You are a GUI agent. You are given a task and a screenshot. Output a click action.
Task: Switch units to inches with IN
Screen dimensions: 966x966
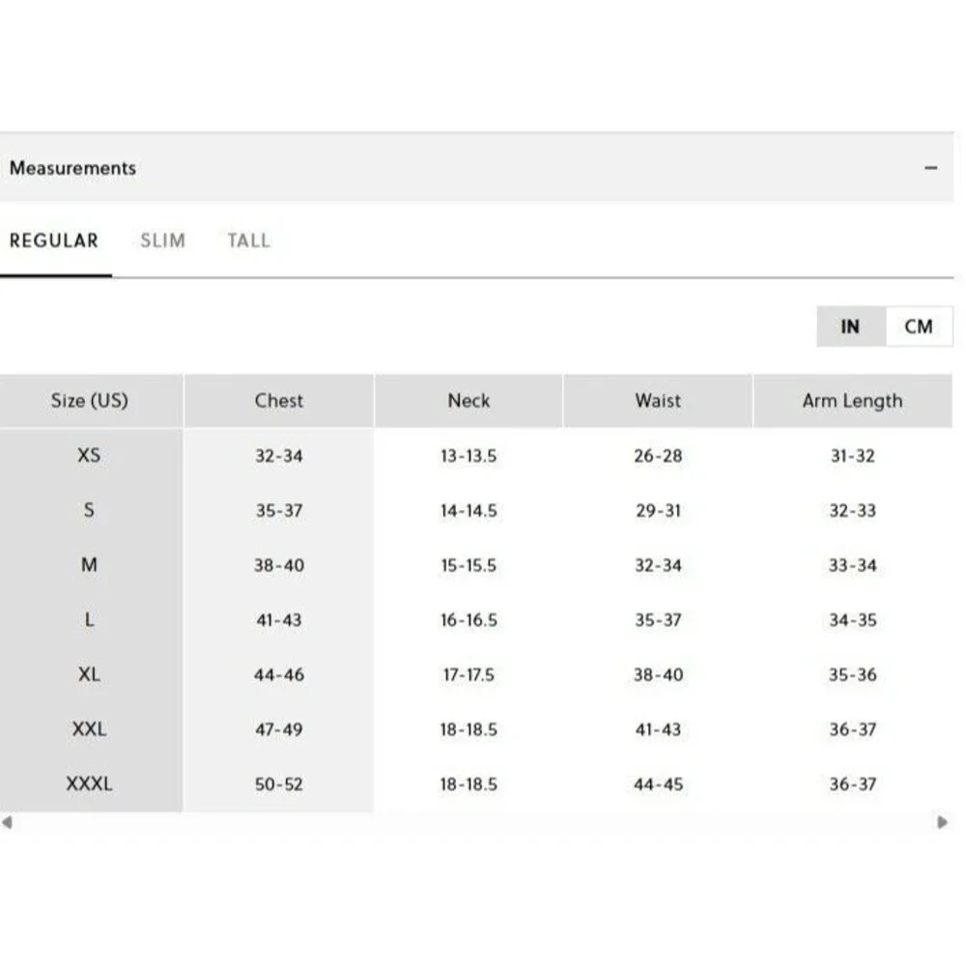851,327
